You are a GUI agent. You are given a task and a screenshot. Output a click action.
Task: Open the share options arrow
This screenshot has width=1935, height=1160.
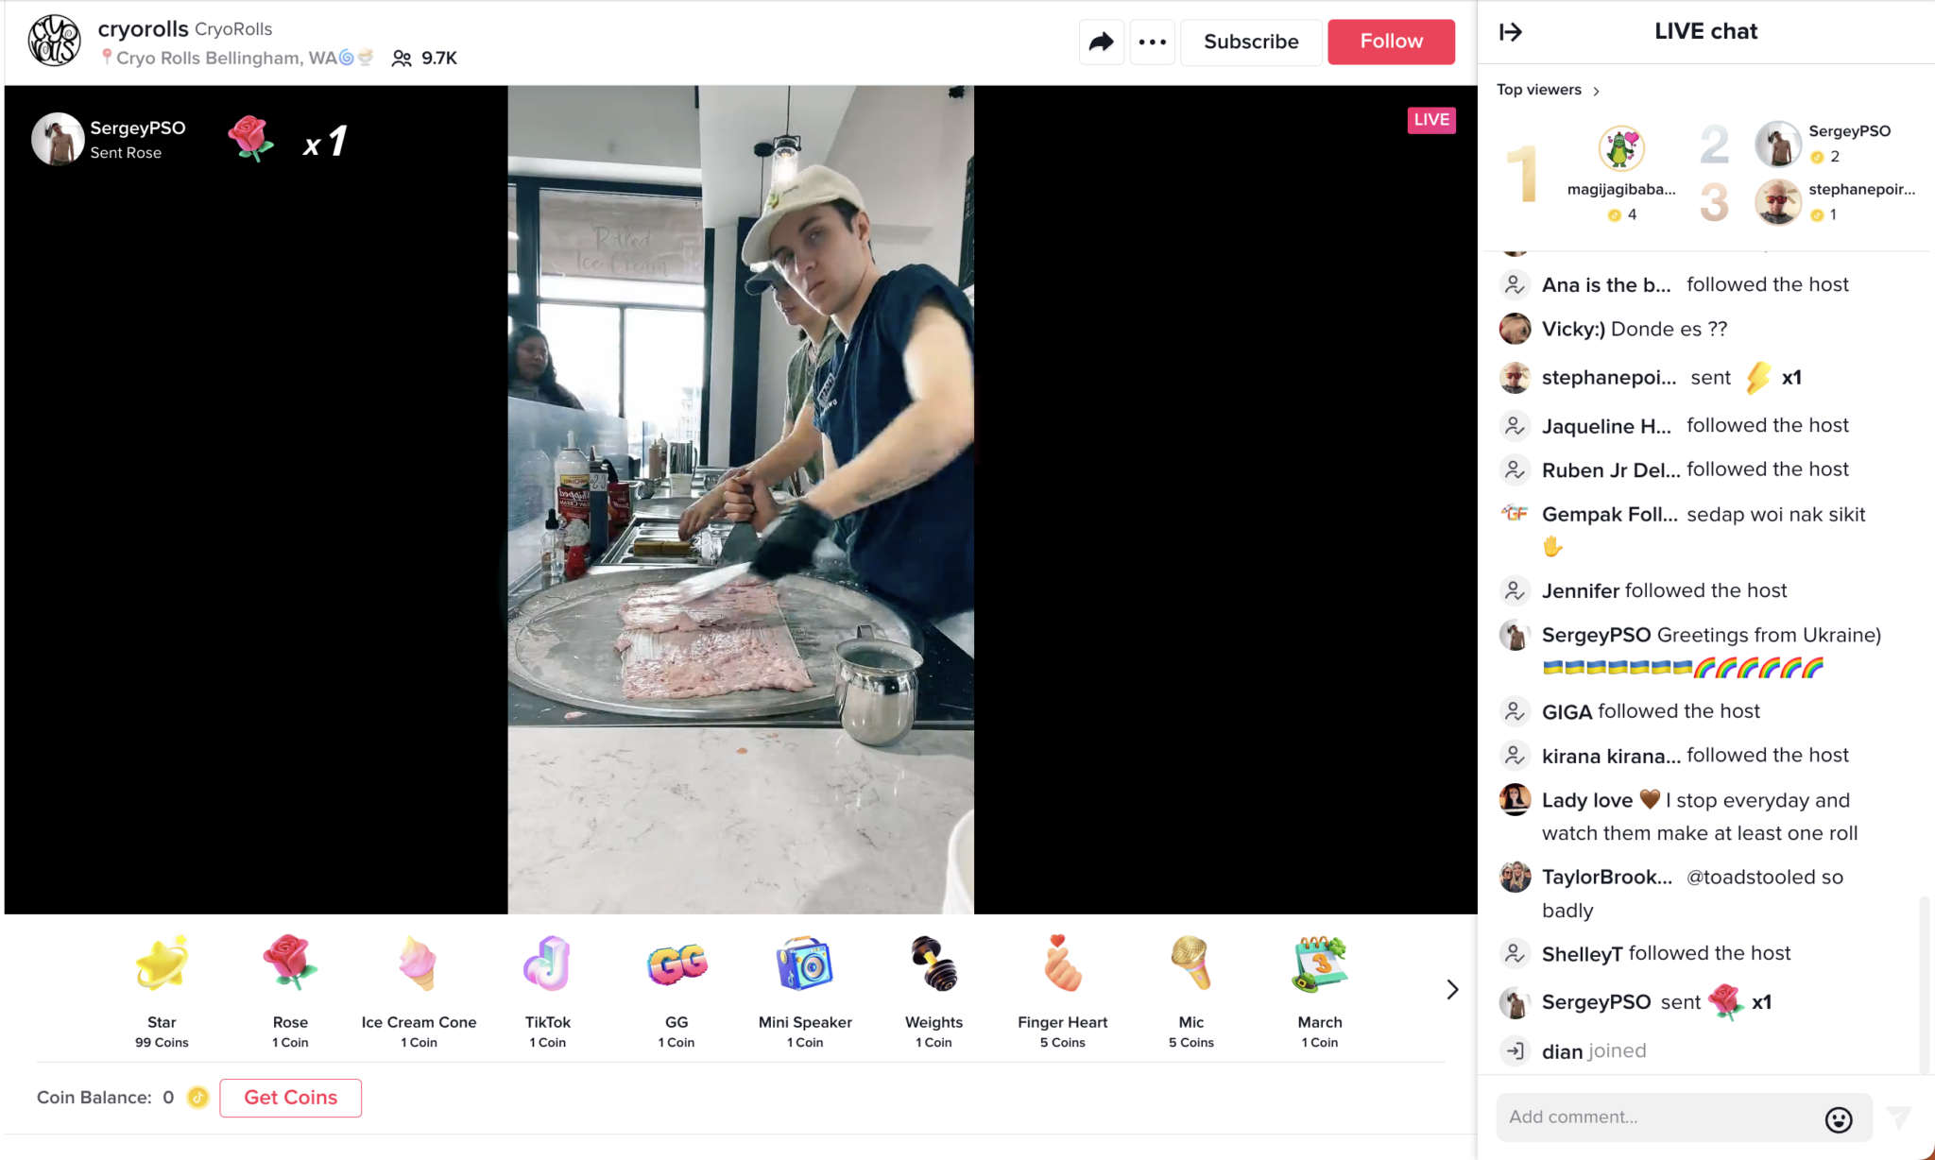[1100, 42]
